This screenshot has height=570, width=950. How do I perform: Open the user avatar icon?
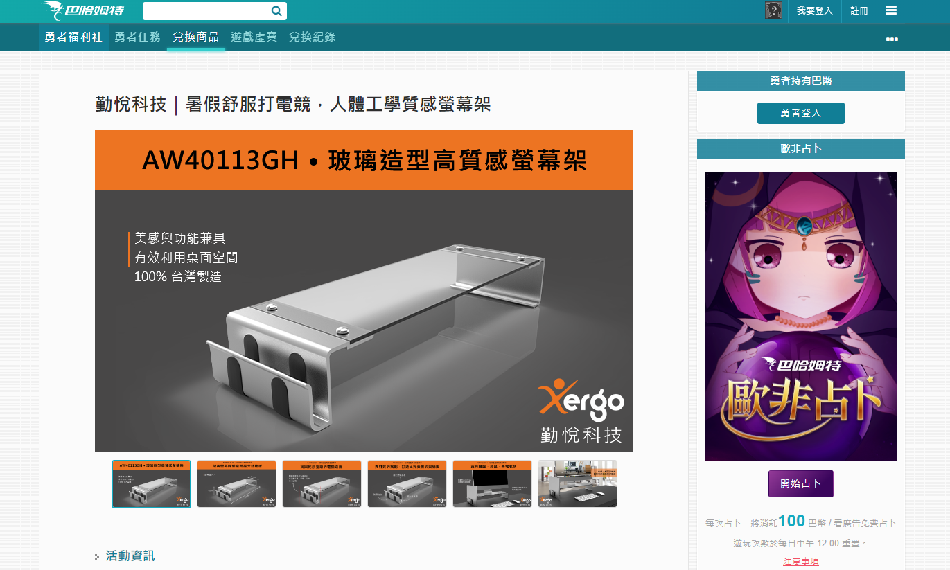pyautogui.click(x=773, y=10)
